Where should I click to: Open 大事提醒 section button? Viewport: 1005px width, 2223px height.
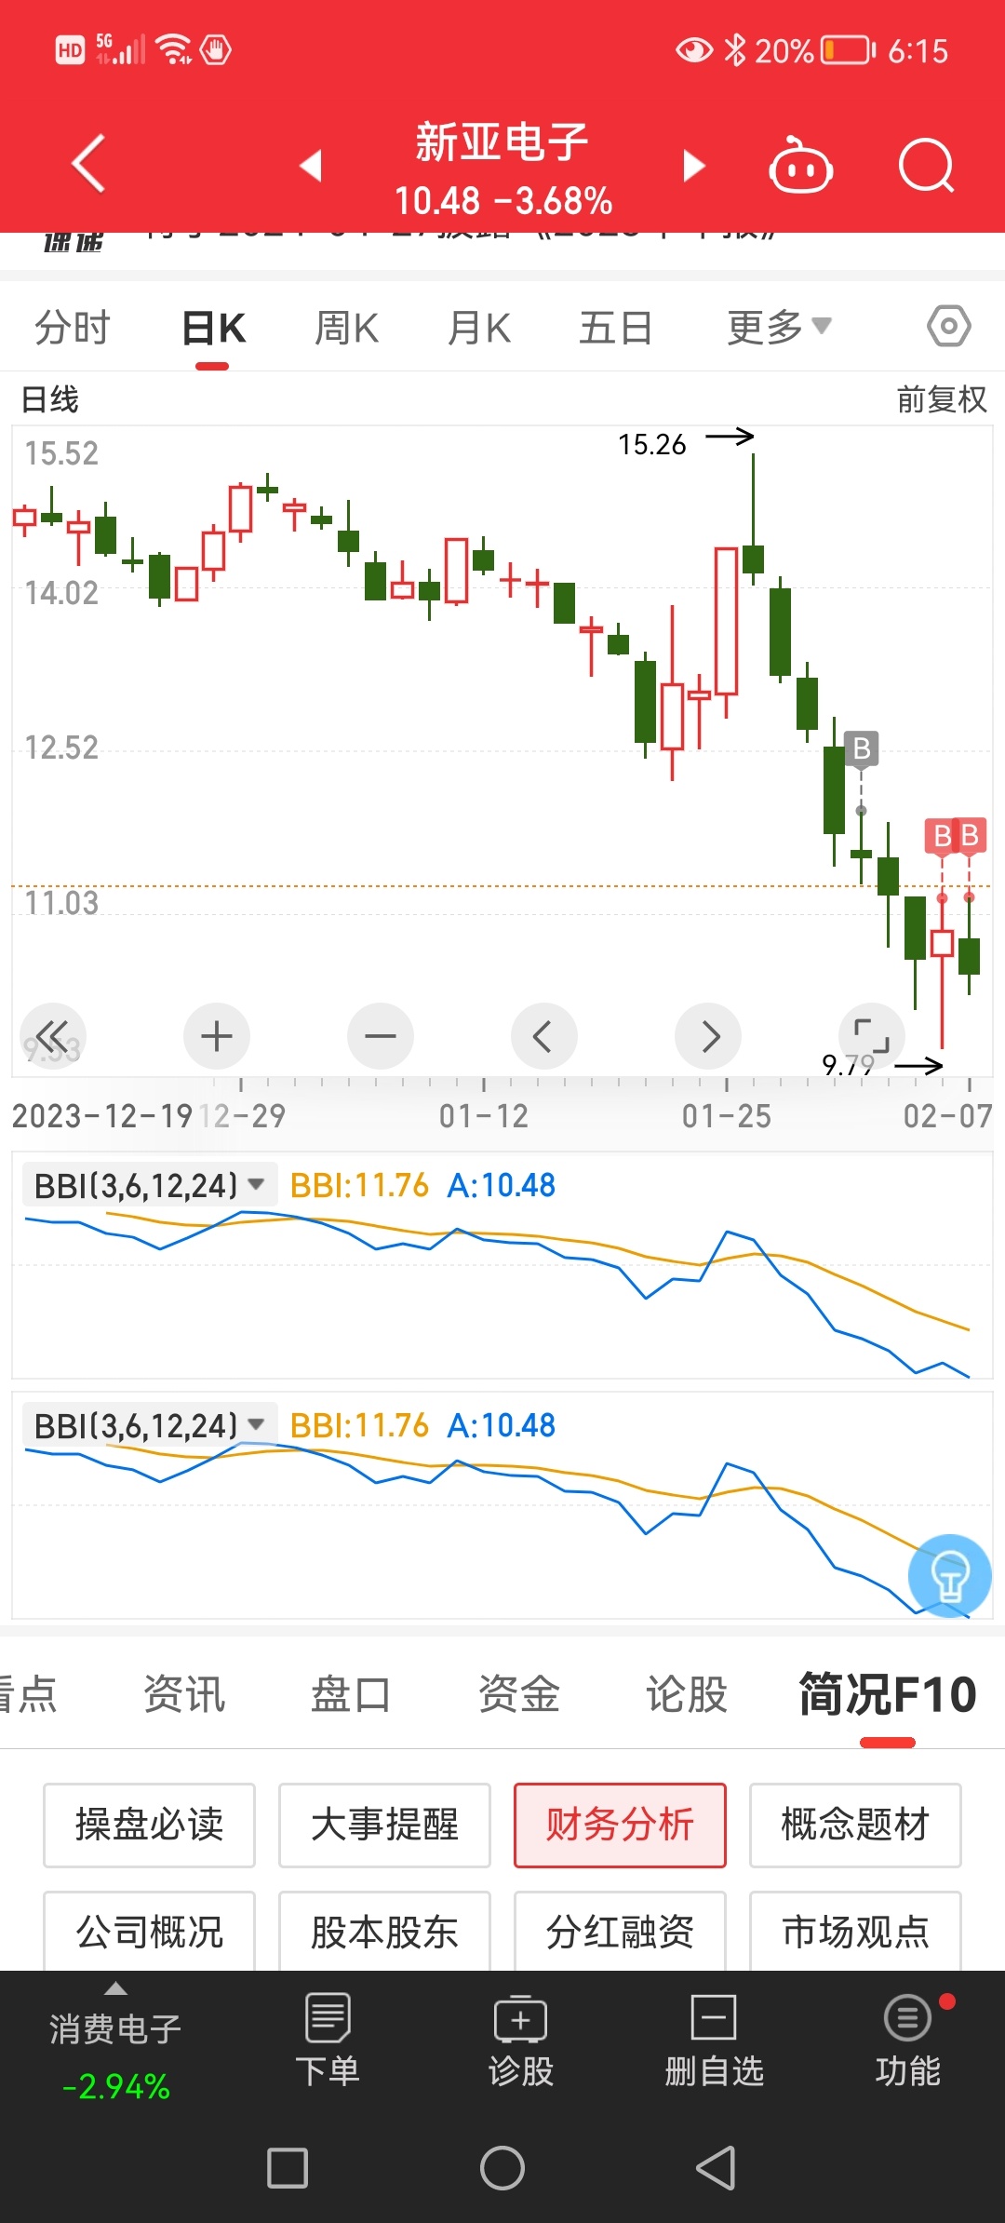[384, 1825]
